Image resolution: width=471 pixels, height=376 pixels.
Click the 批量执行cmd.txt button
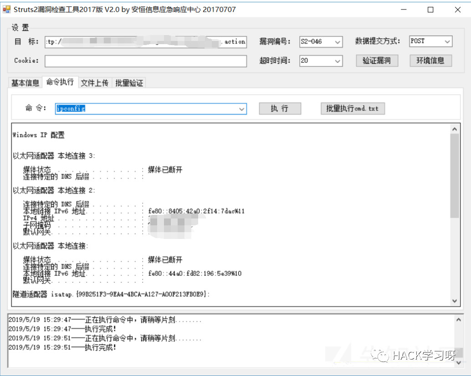click(x=353, y=109)
